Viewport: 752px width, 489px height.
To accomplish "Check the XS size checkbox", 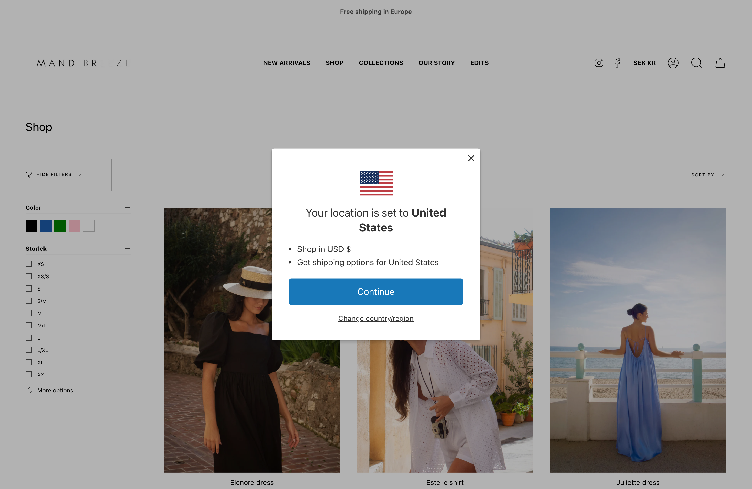I will (29, 264).
